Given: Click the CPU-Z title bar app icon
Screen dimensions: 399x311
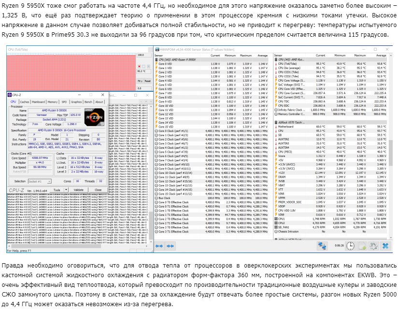Looking at the screenshot, I should pyautogui.click(x=10, y=95).
